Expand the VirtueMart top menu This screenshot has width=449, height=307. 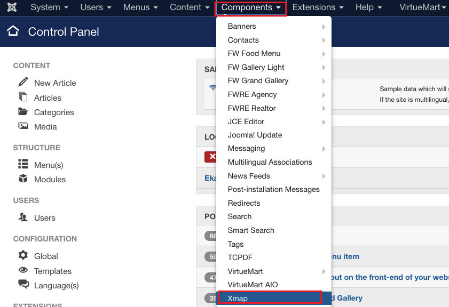423,7
